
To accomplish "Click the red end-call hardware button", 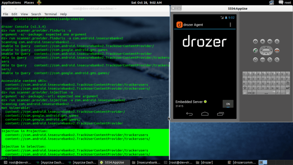I will [x=277, y=51].
